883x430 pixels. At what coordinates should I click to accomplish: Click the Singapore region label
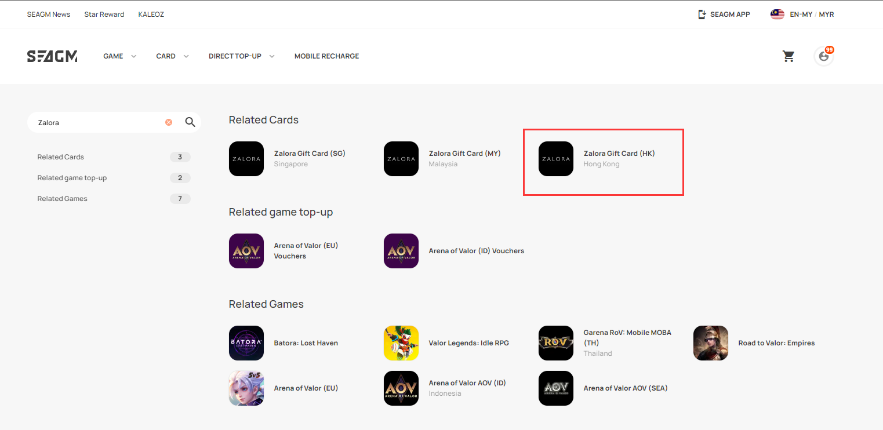pyautogui.click(x=291, y=164)
